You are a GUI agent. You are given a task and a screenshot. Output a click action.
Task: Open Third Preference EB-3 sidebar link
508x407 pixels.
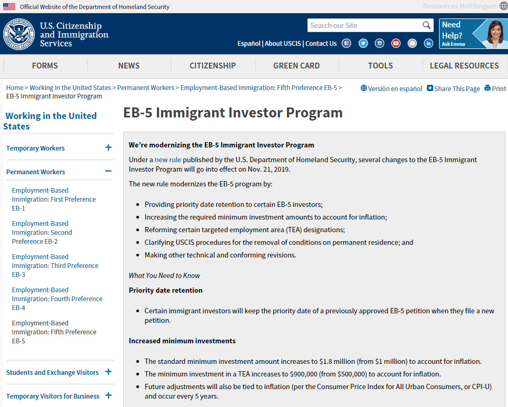pos(55,265)
